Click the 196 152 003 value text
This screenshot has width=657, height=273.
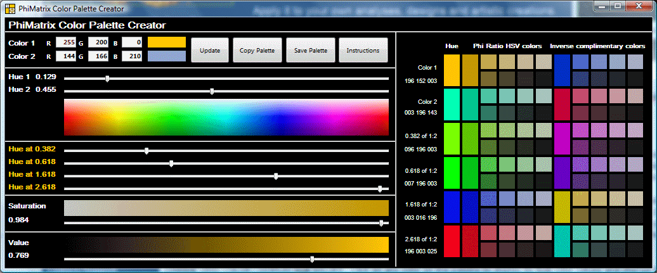point(421,81)
